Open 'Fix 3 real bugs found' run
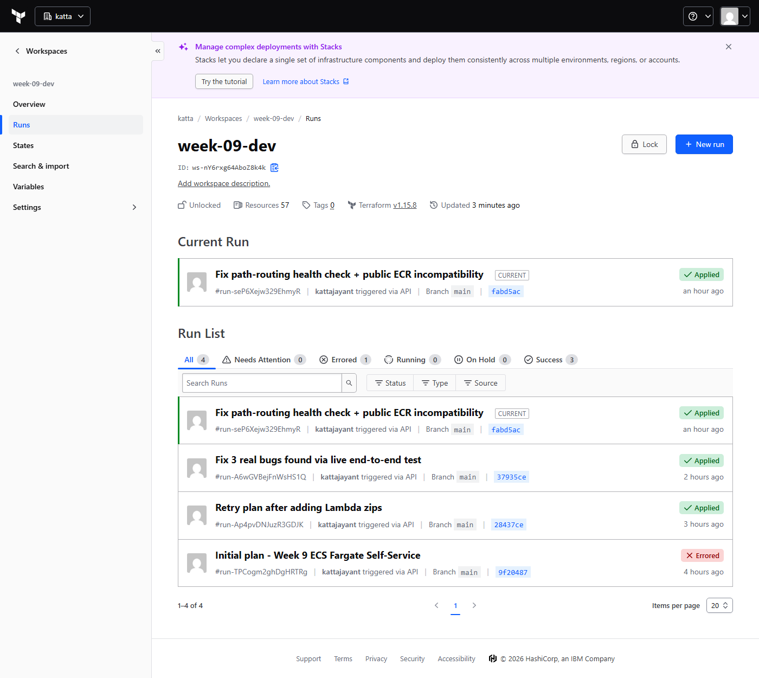The width and height of the screenshot is (759, 678). 318,460
